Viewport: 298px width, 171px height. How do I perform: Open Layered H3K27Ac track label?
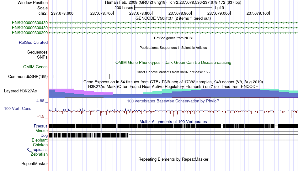[x=20, y=91]
